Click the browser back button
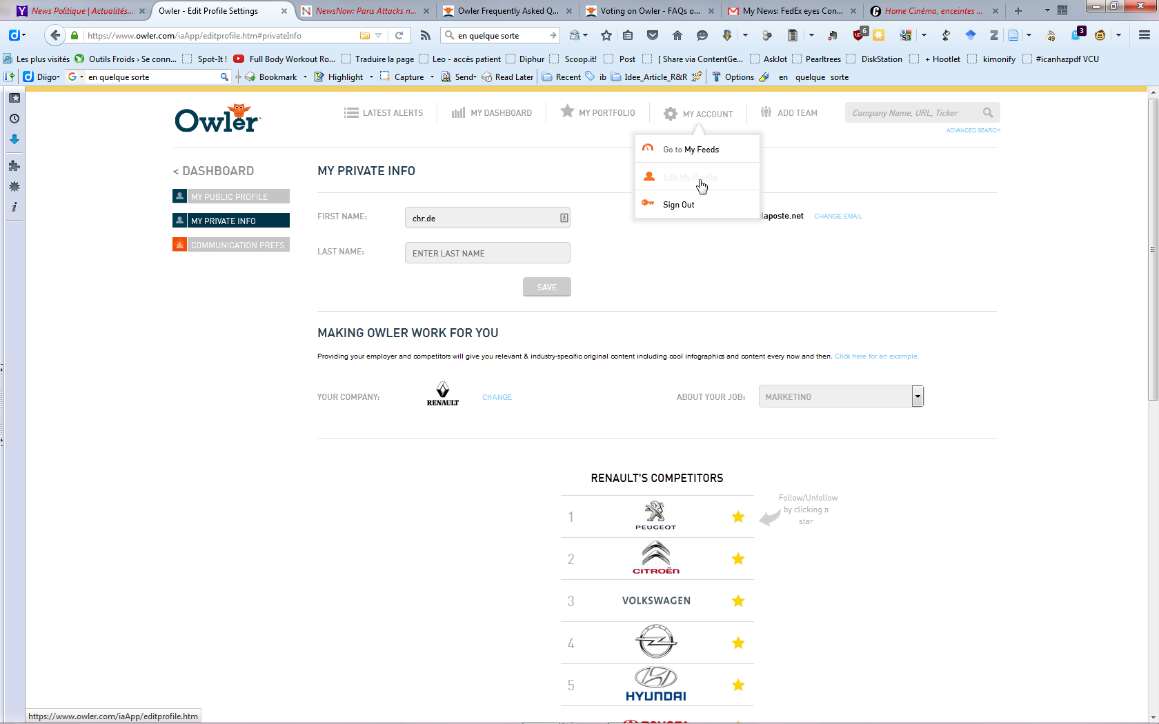 (56, 35)
